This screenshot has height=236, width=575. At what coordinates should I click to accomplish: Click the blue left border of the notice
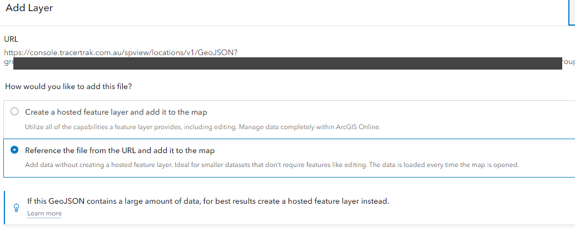pos(4,207)
